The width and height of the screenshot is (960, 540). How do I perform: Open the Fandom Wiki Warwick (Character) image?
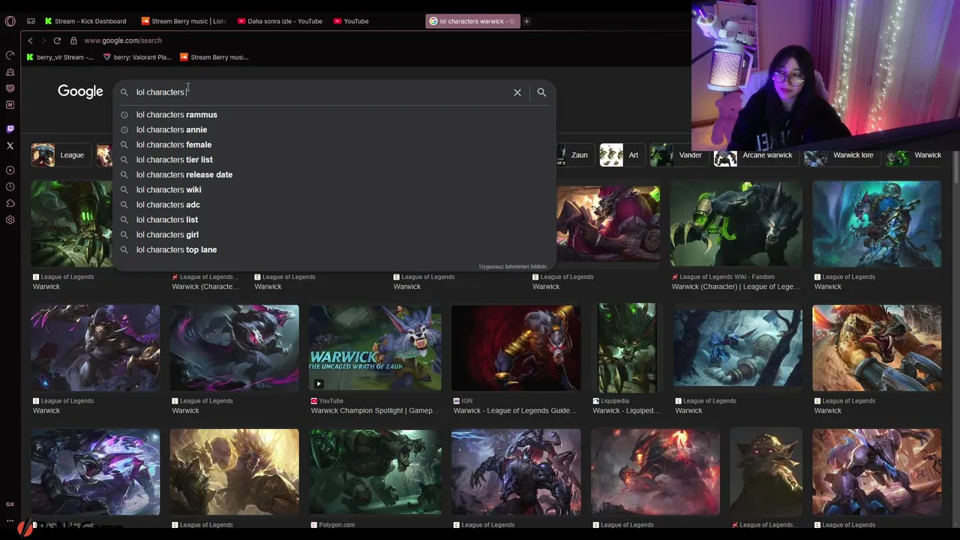click(x=736, y=223)
